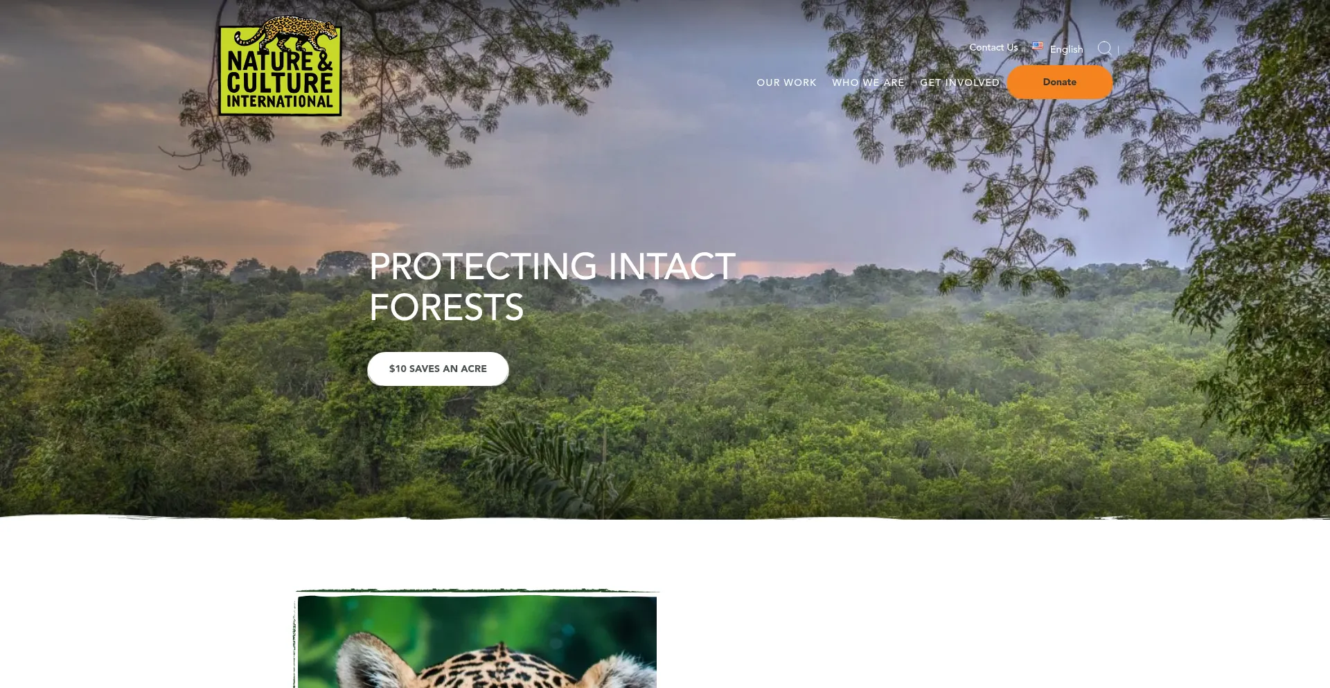The height and width of the screenshot is (688, 1330).
Task: Open the Contact Us link
Action: click(x=993, y=47)
